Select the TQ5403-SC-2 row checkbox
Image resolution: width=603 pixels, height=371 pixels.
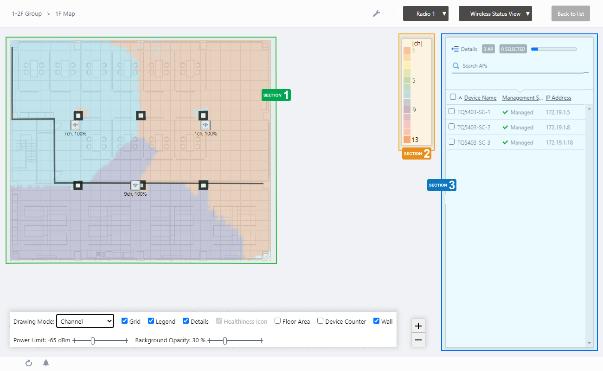pos(452,127)
